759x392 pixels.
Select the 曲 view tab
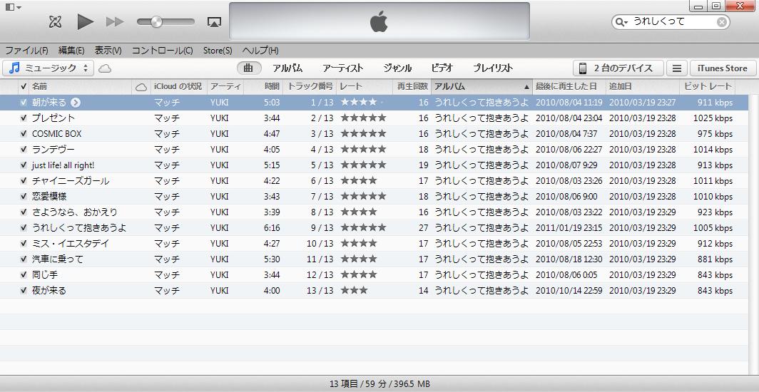pos(249,68)
